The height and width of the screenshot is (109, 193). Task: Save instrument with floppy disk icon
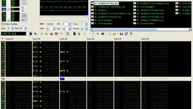121,34
